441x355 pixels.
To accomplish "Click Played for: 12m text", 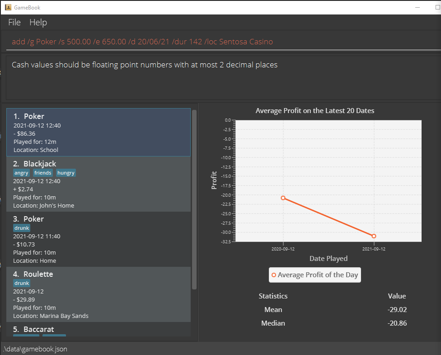I will (35, 142).
